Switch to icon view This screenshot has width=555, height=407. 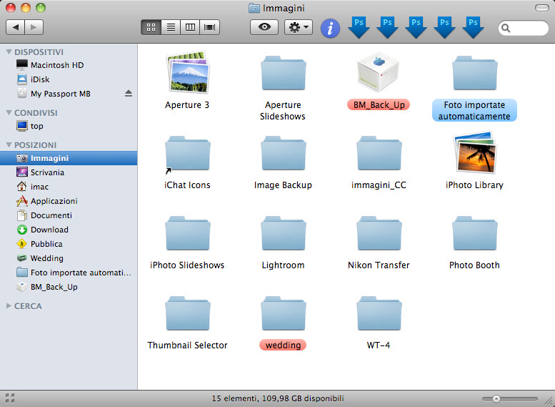[x=151, y=27]
